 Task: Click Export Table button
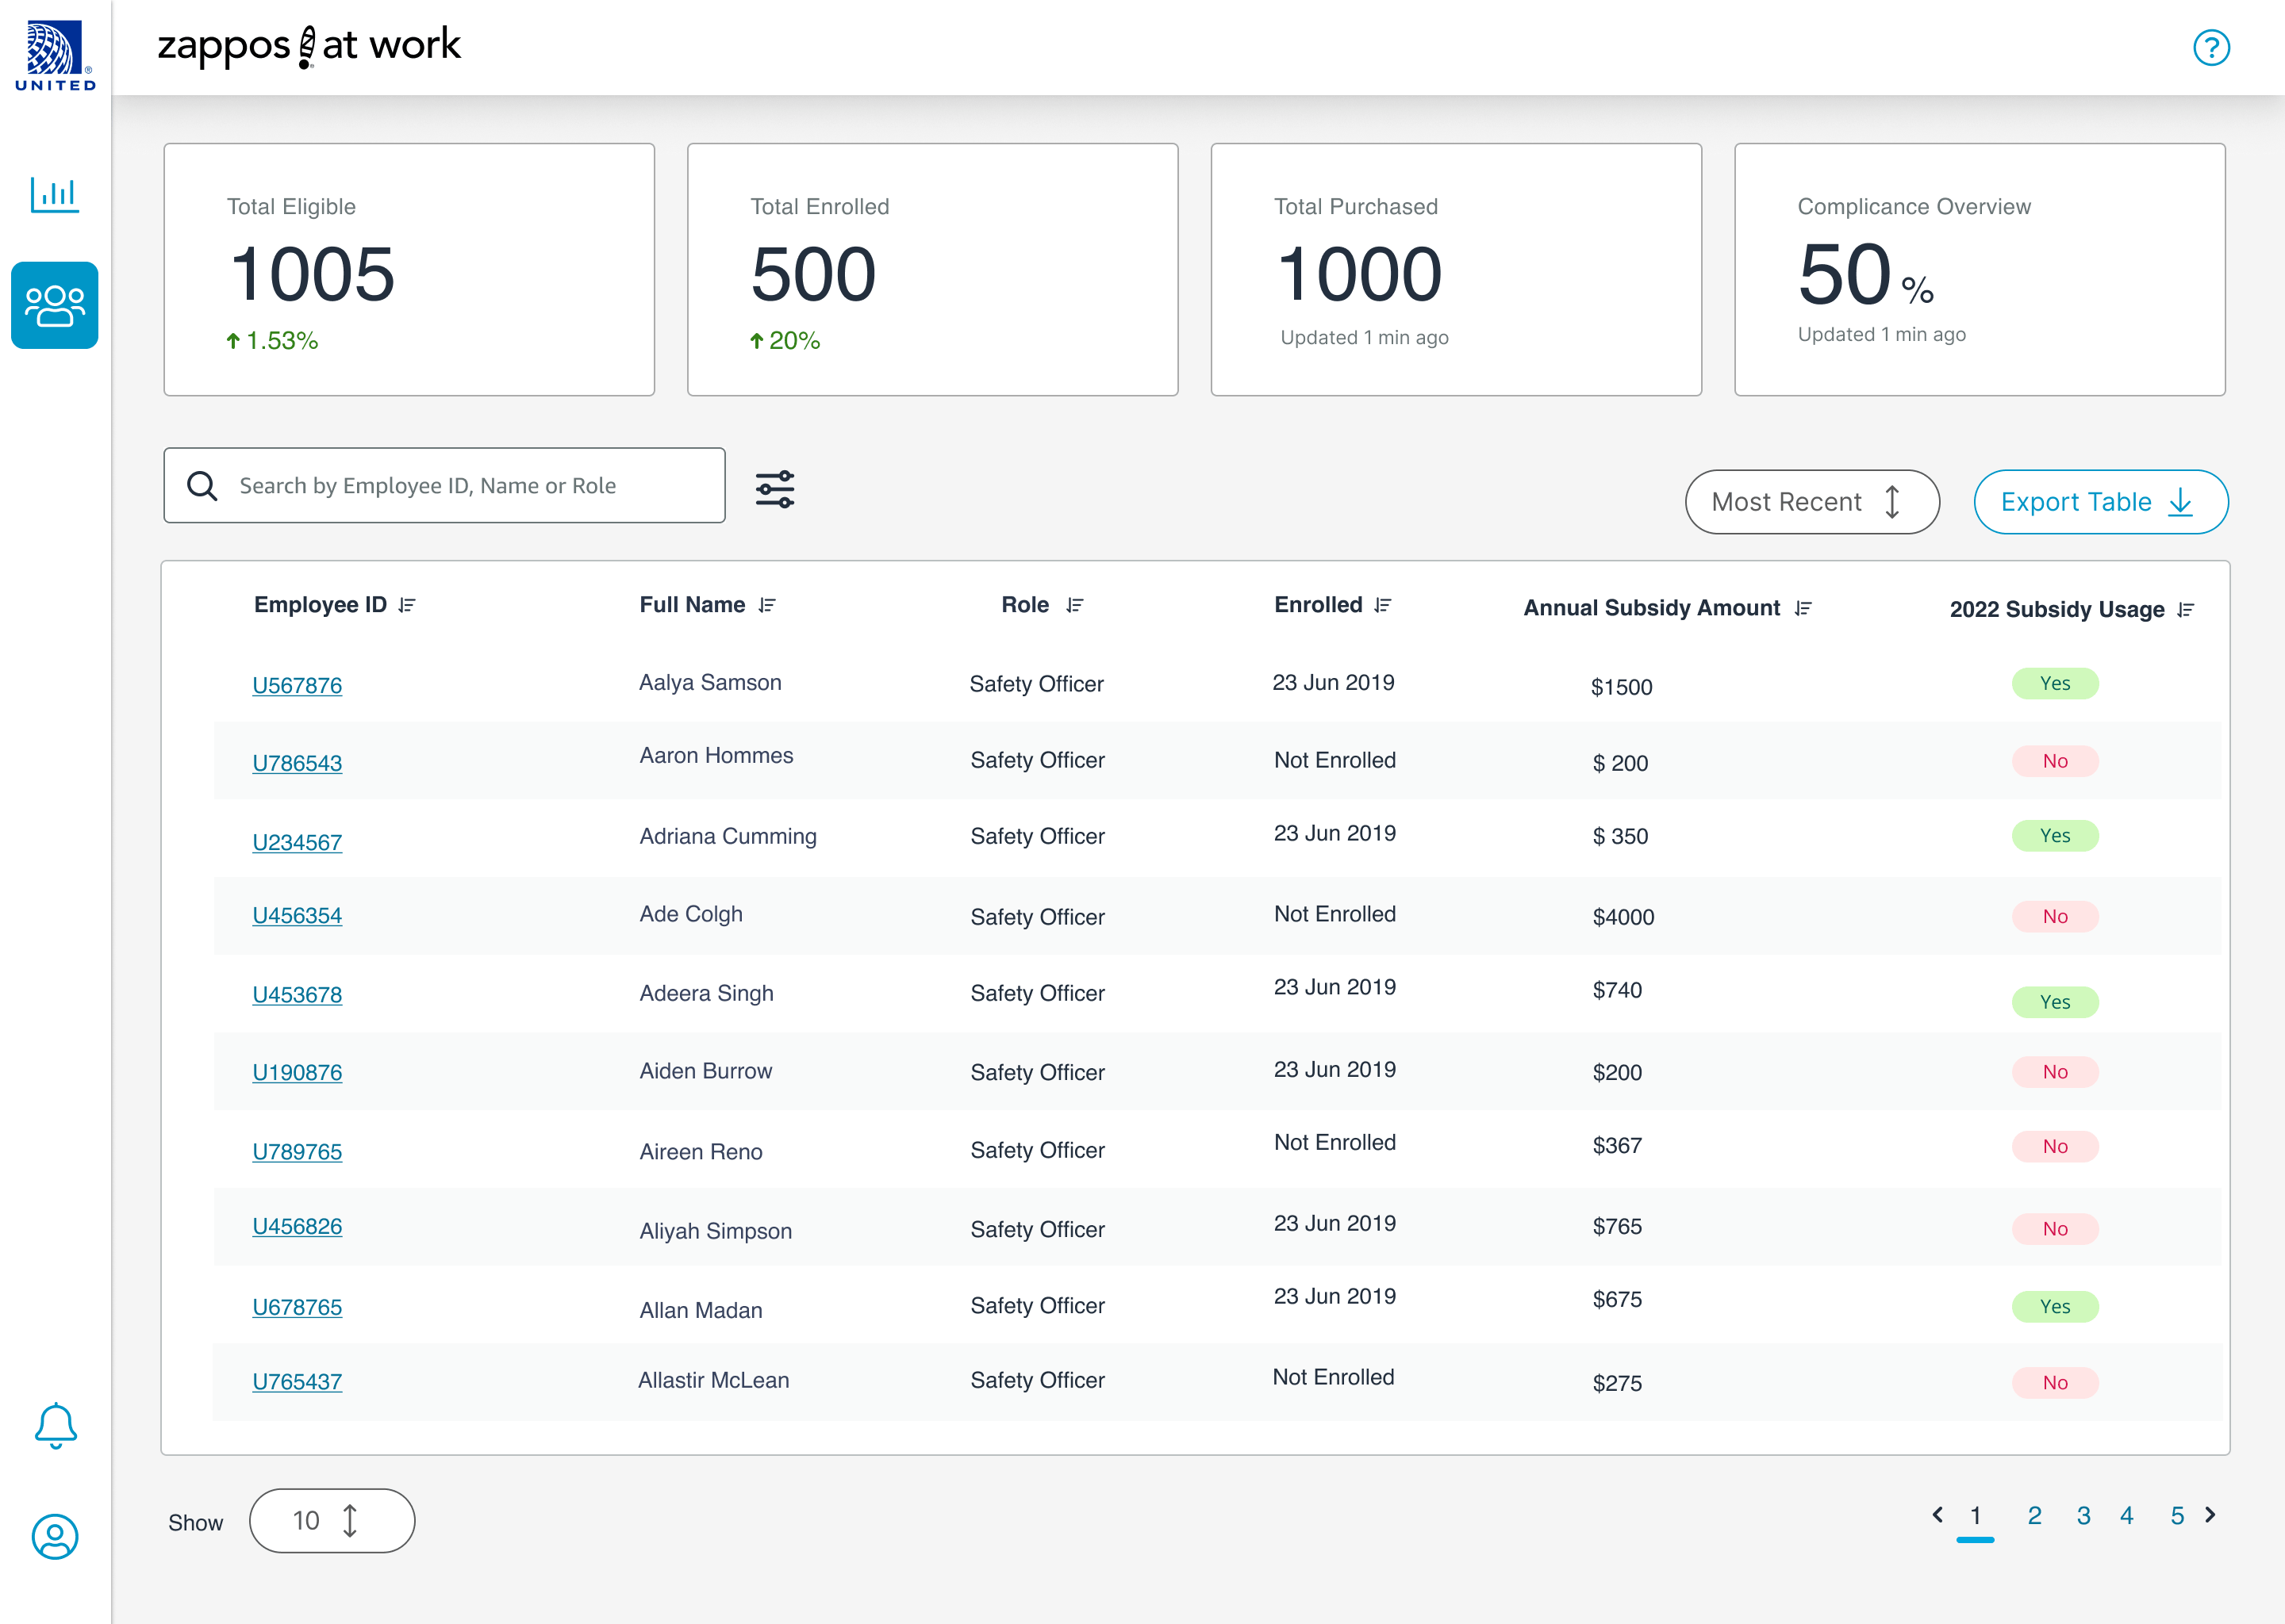pos(2100,502)
